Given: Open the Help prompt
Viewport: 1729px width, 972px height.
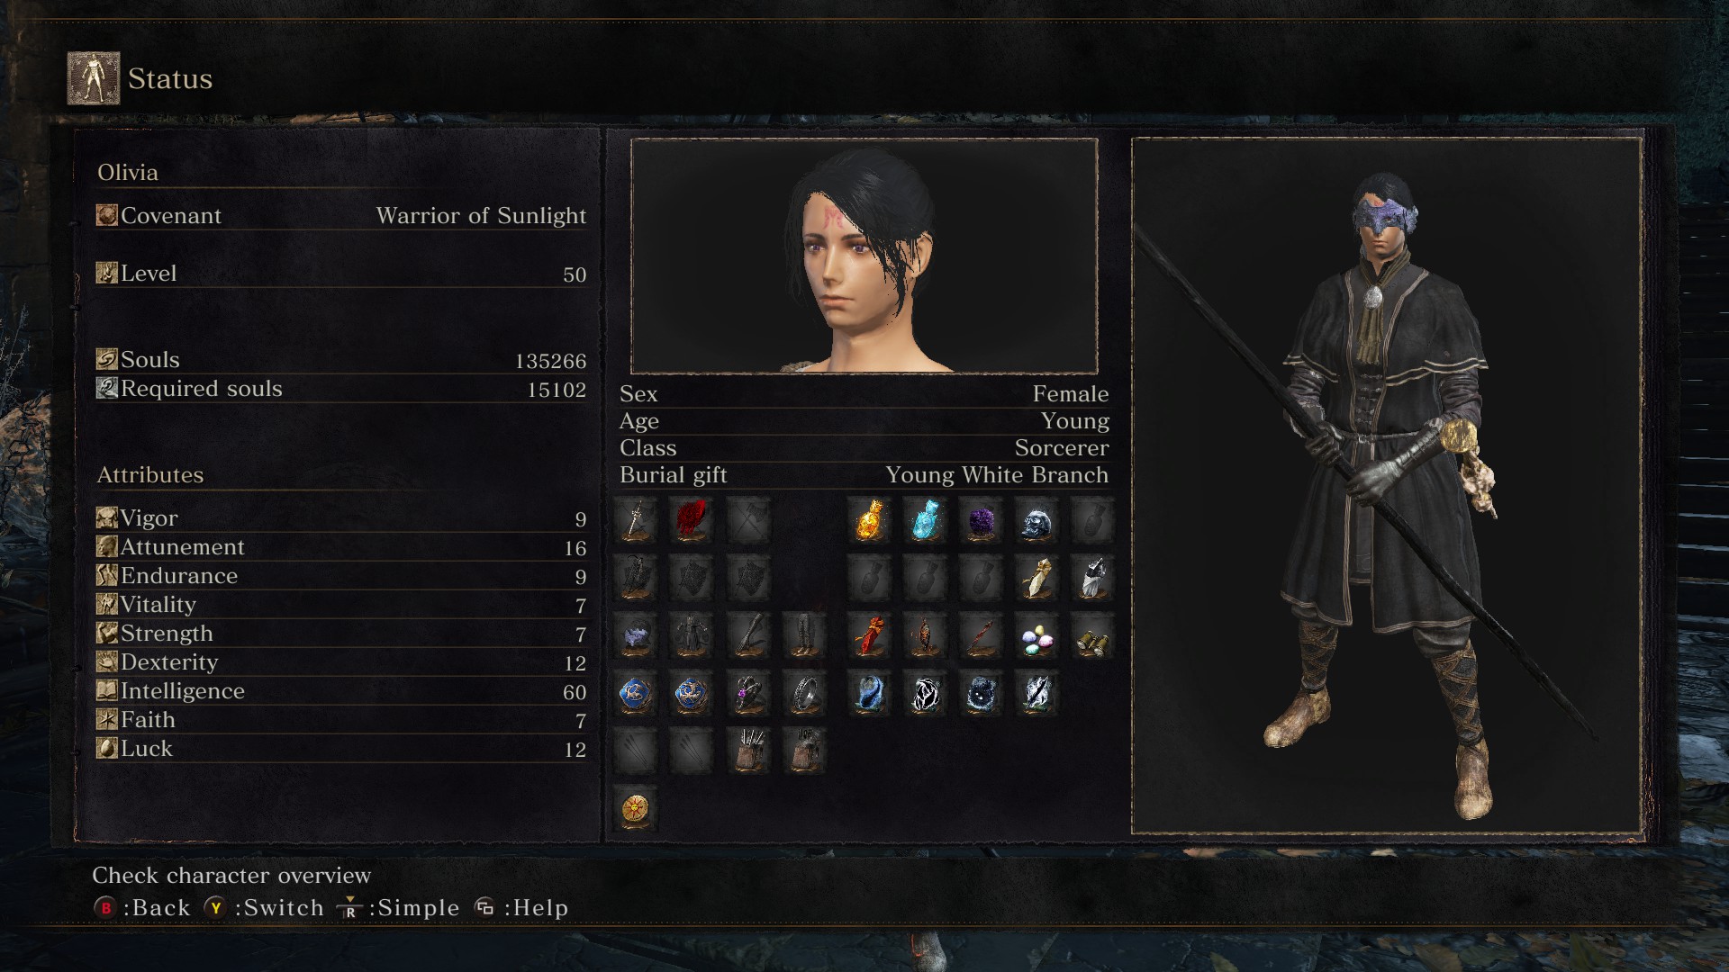Looking at the screenshot, I should point(521,907).
